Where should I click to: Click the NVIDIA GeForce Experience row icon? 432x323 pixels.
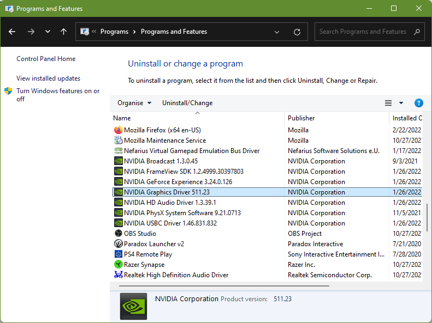(118, 182)
